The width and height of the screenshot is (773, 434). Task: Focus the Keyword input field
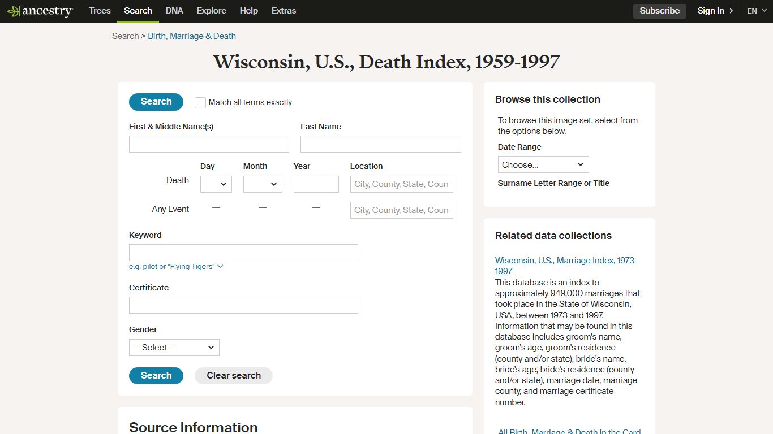tap(243, 253)
